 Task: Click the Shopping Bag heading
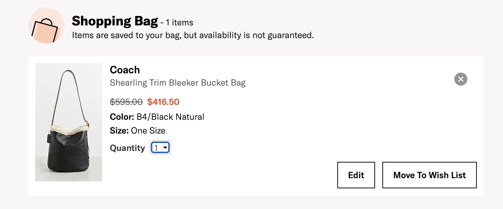click(x=115, y=21)
